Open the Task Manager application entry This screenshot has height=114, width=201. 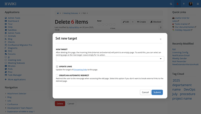tap(15, 75)
